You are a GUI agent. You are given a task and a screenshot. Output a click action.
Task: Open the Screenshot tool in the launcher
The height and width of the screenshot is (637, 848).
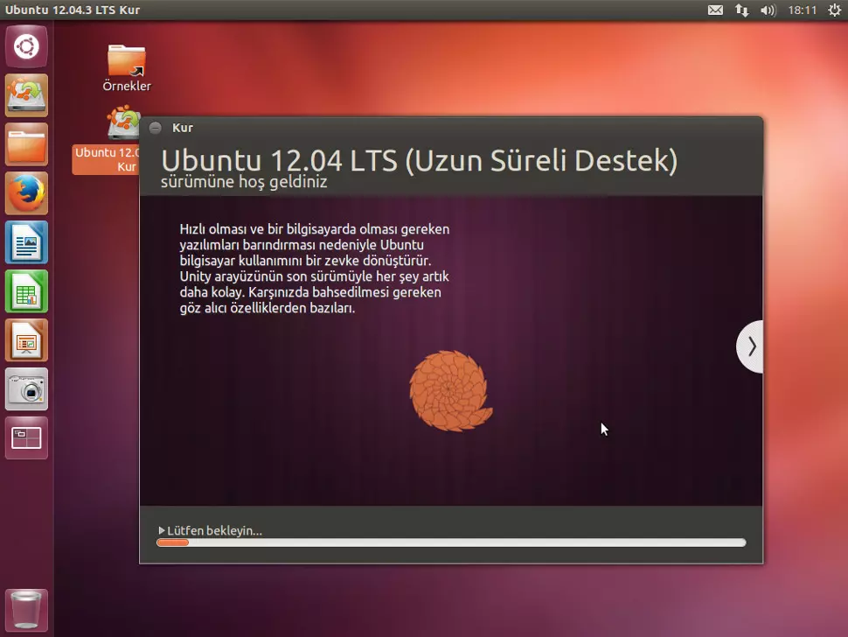[x=26, y=389]
